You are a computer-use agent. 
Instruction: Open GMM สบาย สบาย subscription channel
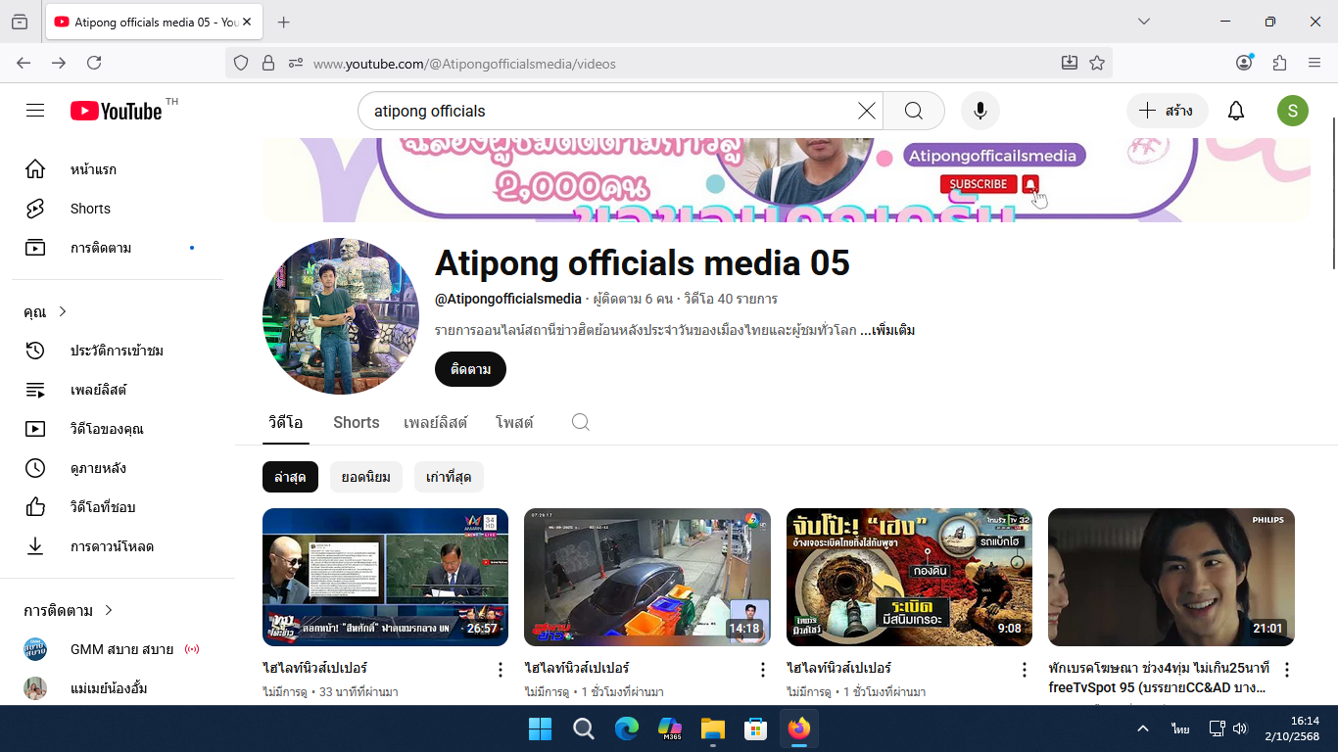click(118, 649)
